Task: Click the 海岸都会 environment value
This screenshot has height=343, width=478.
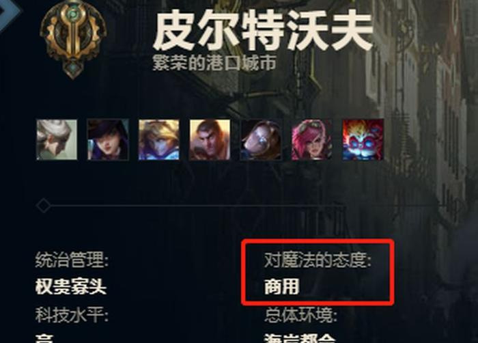Action: pos(300,338)
